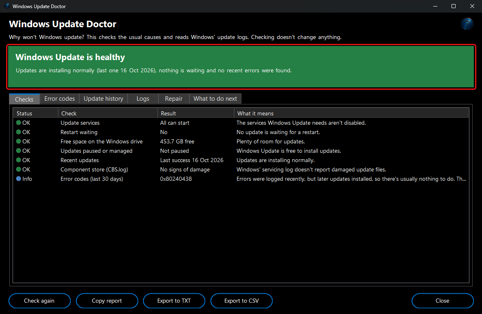This screenshot has height=314, width=482.
Task: Select Component store (CBS.log) row
Action: coord(241,170)
